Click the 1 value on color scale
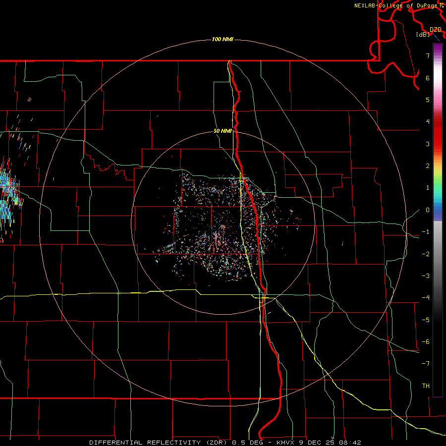 428,188
